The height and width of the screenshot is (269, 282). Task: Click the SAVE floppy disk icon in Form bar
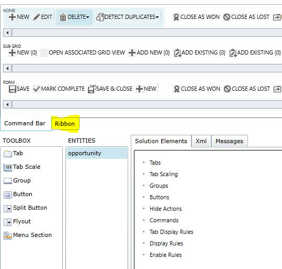pyautogui.click(x=13, y=89)
